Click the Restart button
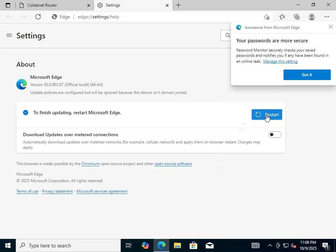 [x=267, y=115]
